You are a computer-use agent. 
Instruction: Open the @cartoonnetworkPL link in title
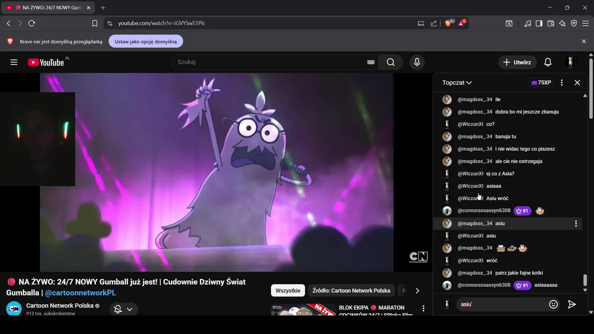point(80,293)
